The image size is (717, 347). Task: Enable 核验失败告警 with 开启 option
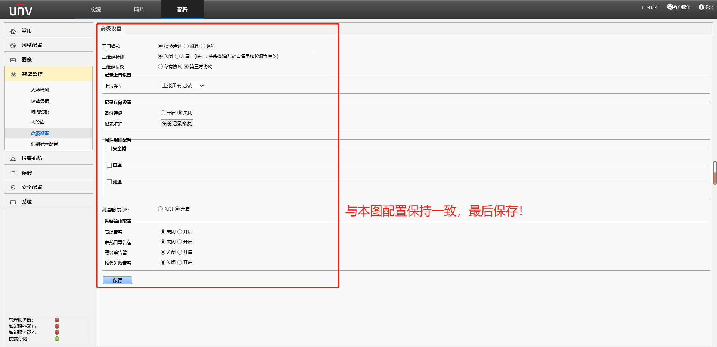click(180, 262)
